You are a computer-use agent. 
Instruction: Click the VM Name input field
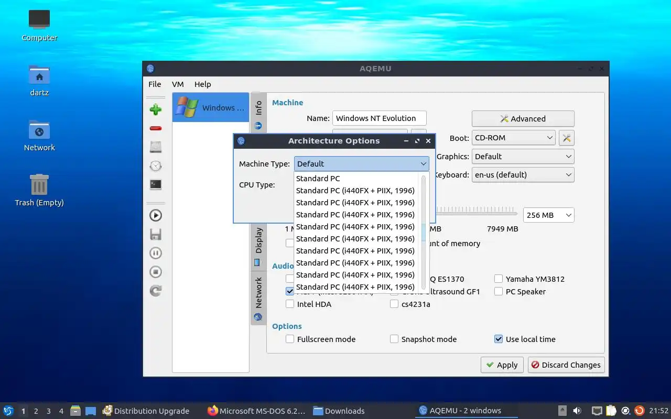click(379, 118)
